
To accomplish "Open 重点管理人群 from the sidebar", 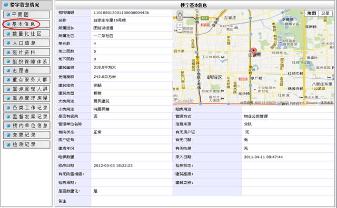I will pyautogui.click(x=26, y=89).
